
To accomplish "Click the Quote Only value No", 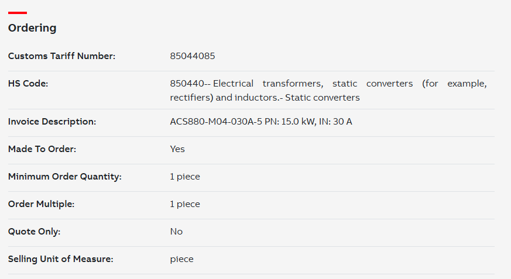I will 176,232.
